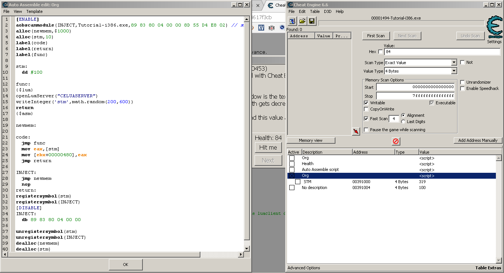
Task: Expand the Value Type dropdown
Action: click(454, 71)
